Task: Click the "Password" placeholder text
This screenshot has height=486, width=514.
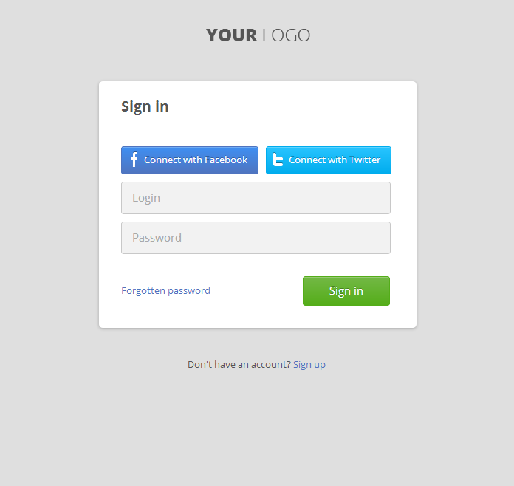Action: tap(157, 238)
